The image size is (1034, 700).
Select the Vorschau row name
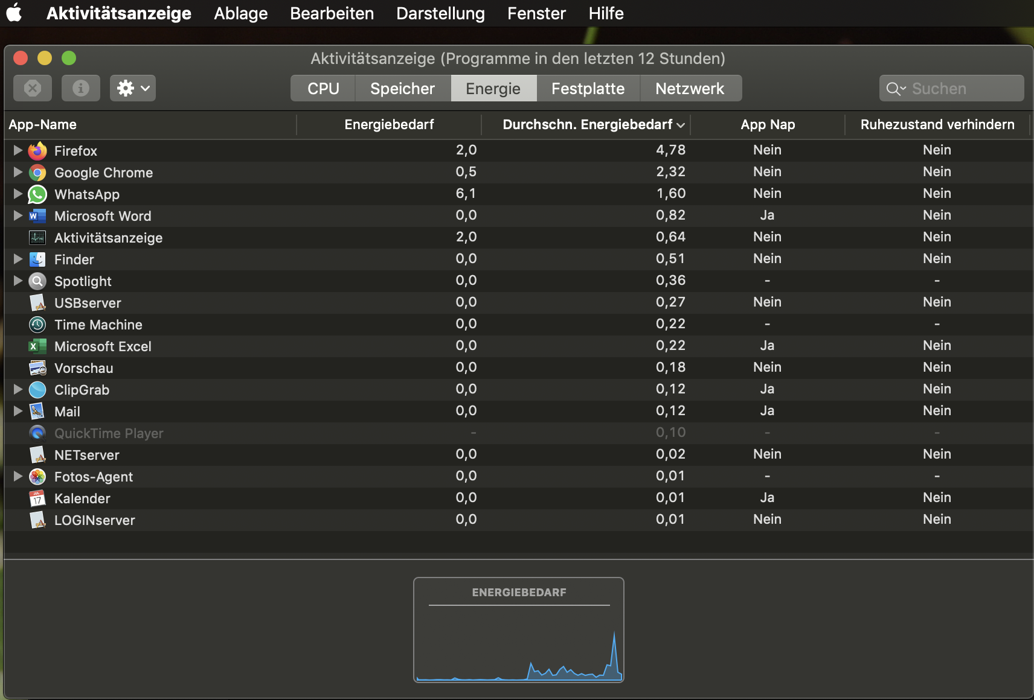[84, 368]
